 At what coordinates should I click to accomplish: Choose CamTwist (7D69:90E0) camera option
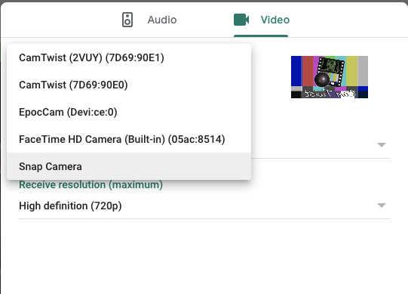click(129, 85)
